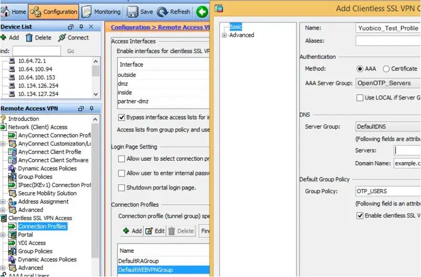Screen dimensions: 421x277
Task: Select DefaultRAGroup connection profile
Action: tap(164, 261)
